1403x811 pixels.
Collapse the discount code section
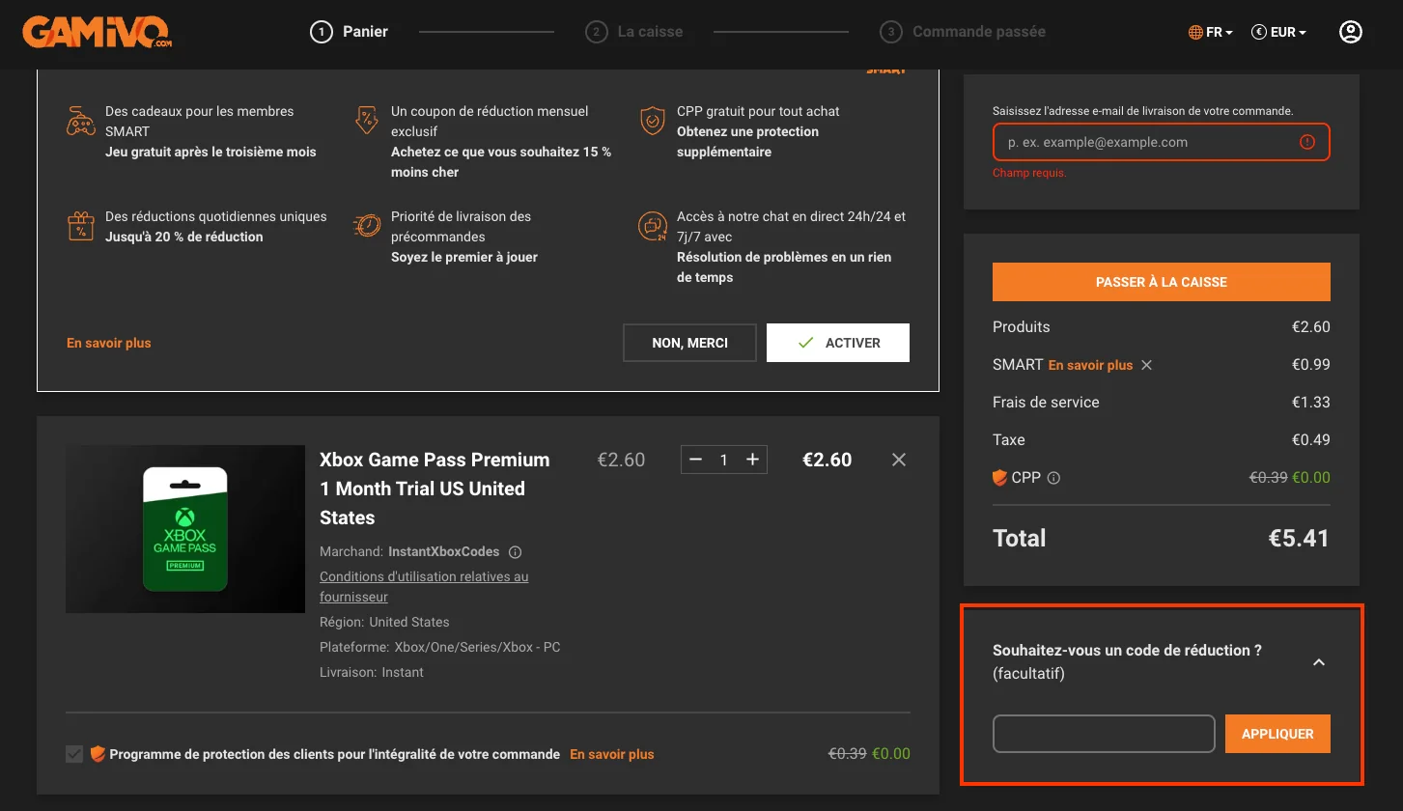(1319, 662)
